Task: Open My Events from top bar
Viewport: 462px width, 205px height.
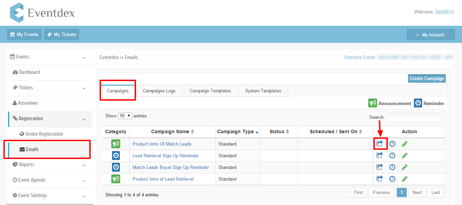Action: [24, 34]
